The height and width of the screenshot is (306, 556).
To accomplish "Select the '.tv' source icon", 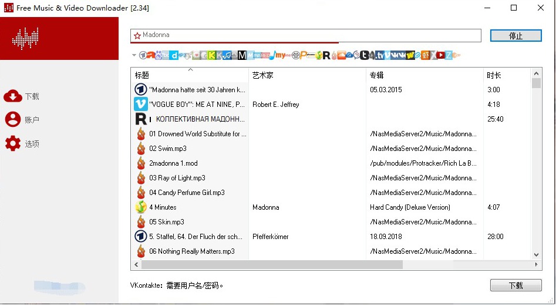I will pos(380,55).
